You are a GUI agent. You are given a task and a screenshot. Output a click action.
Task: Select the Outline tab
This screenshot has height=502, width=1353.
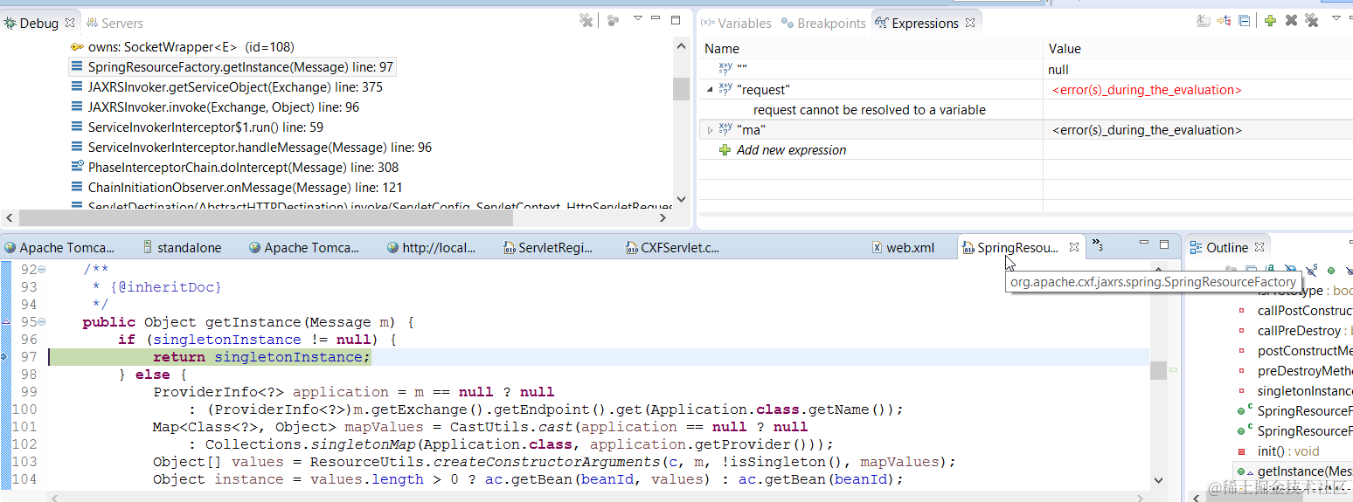tap(1227, 248)
